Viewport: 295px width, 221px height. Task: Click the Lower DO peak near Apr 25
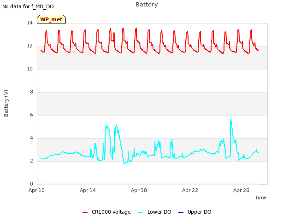click(231, 120)
